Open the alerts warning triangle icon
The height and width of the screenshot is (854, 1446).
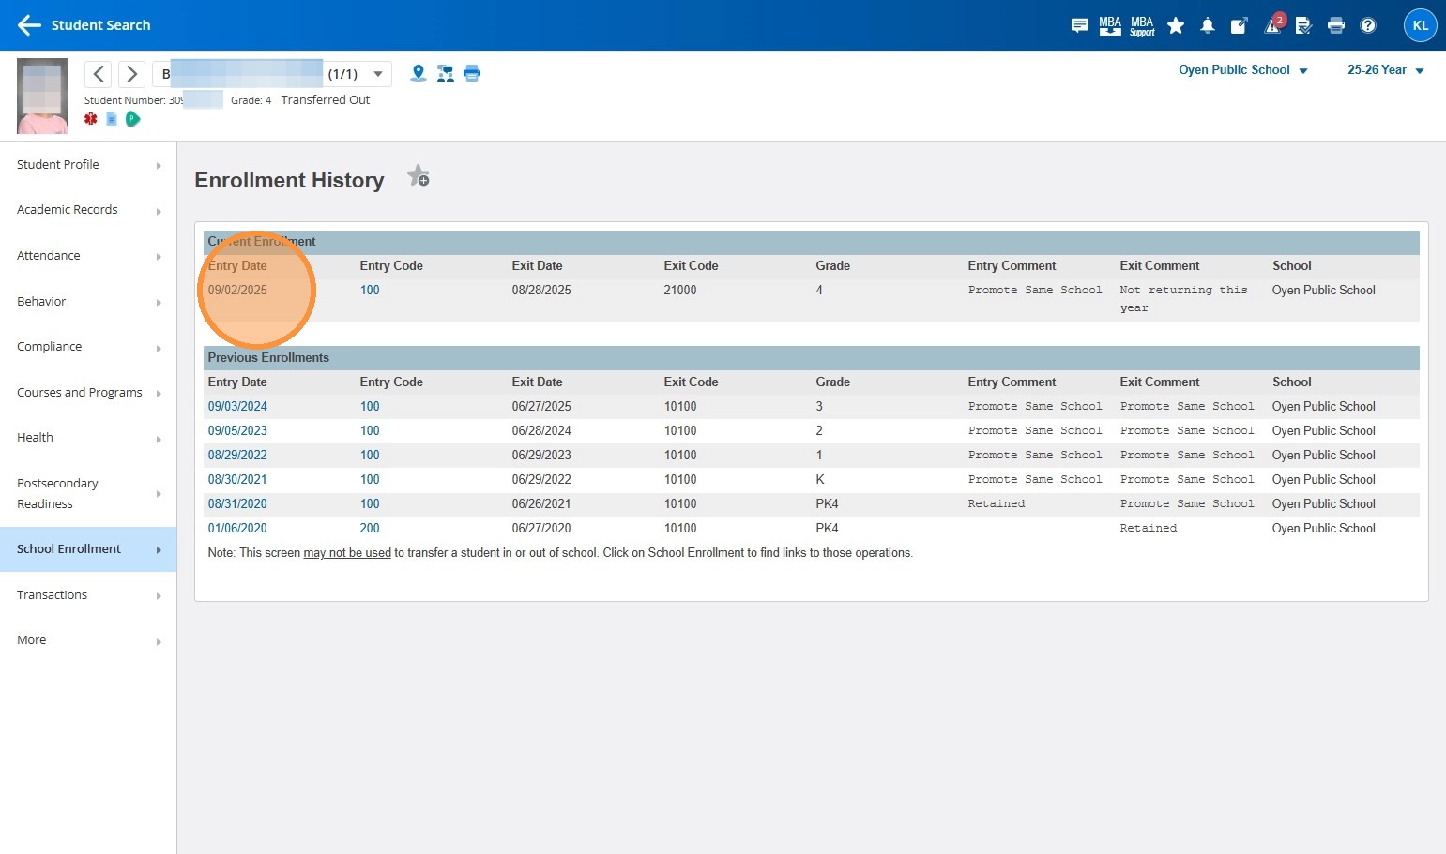[x=1272, y=26]
